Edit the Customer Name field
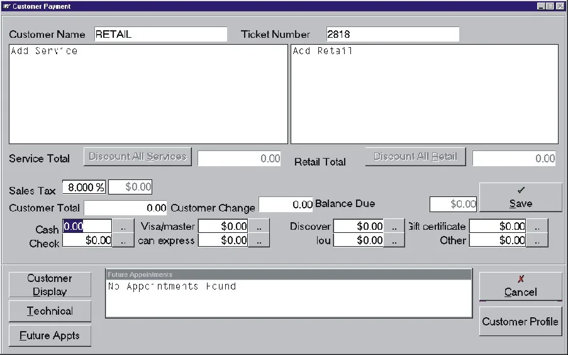Viewport: 568px width, 355px height. coord(161,34)
